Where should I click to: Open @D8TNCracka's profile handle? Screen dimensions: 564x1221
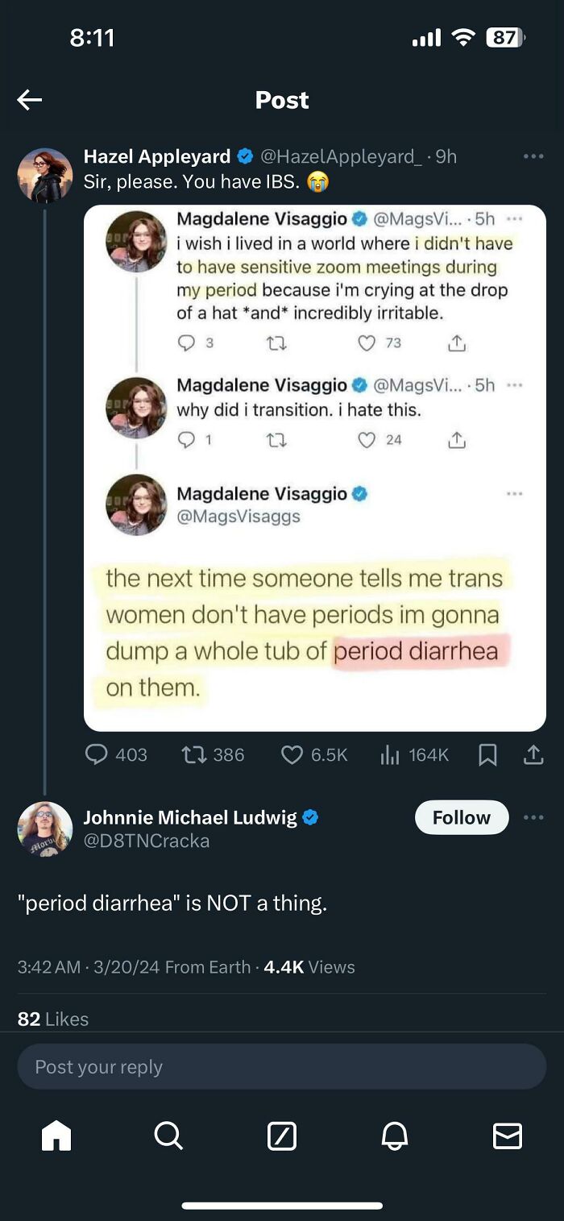click(144, 840)
